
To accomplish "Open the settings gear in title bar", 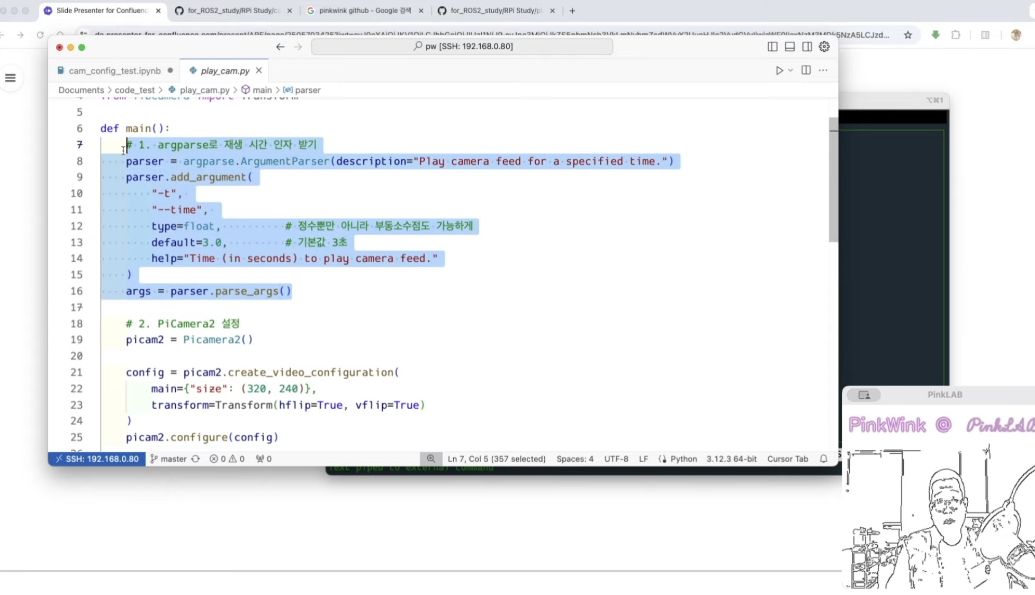I will tap(824, 47).
